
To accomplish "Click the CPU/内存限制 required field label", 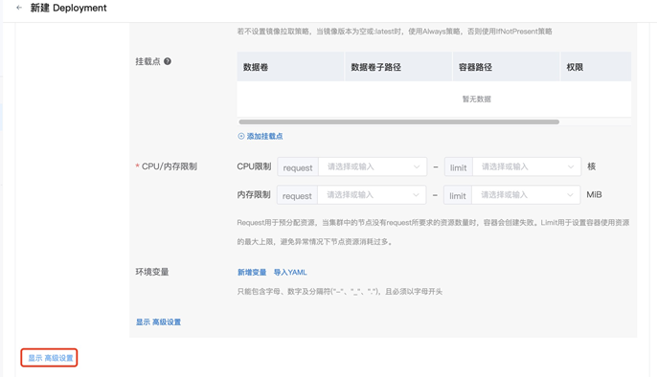I will click(170, 166).
